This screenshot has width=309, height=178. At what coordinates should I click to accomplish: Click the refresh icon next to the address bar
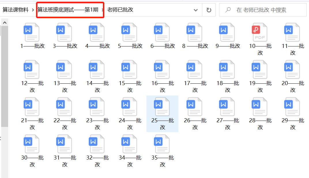[208, 10]
